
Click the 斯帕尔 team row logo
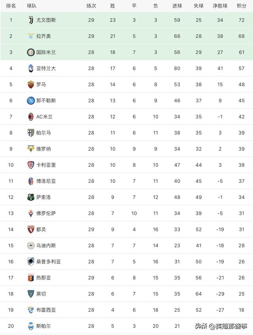[x=31, y=326]
